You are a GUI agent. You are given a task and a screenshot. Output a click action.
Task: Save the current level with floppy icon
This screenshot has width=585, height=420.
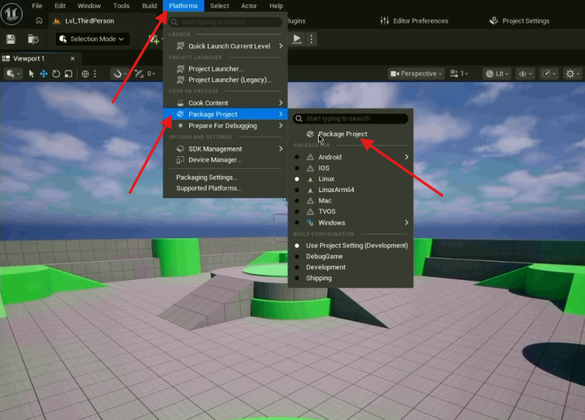coord(11,39)
